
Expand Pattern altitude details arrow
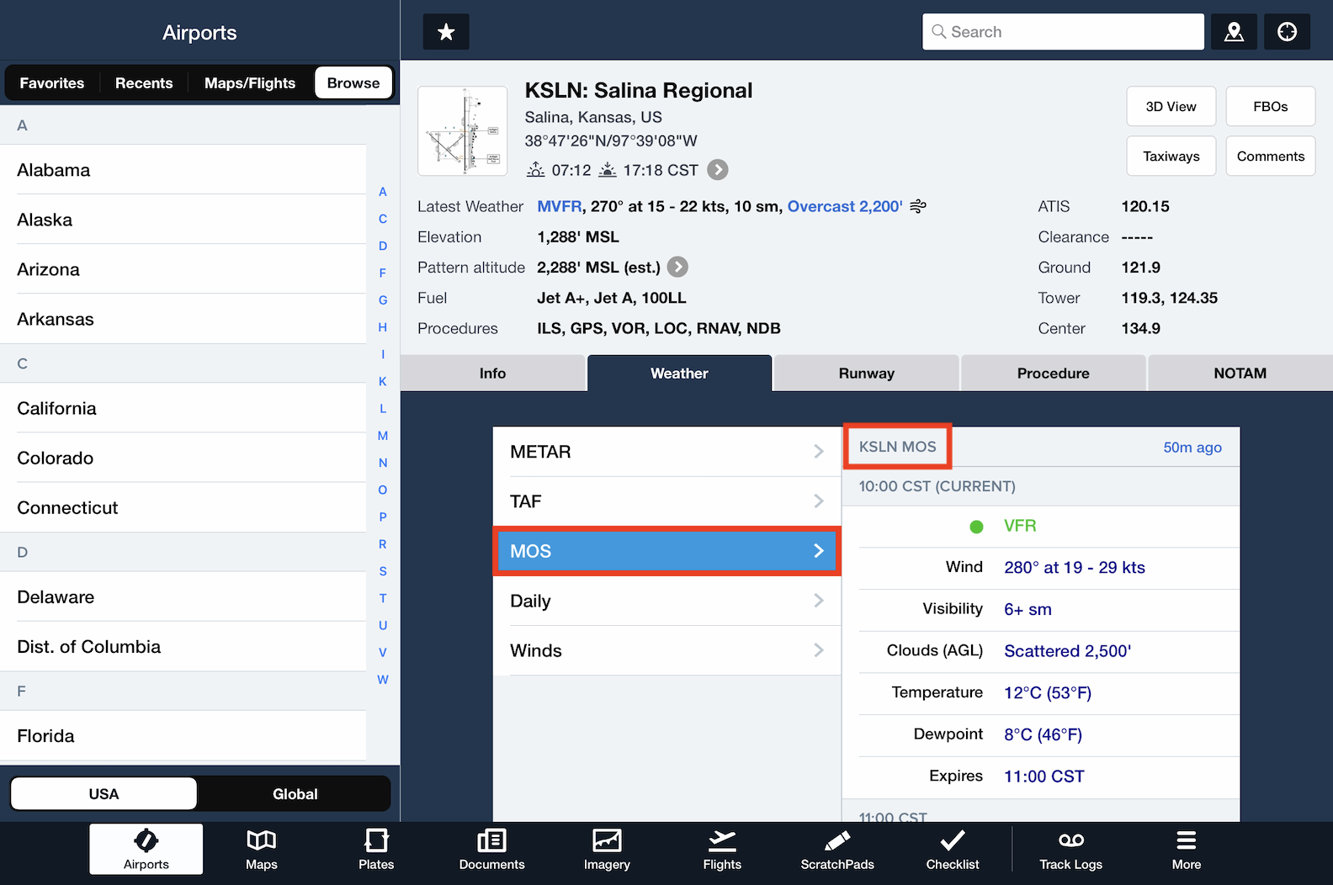[677, 267]
